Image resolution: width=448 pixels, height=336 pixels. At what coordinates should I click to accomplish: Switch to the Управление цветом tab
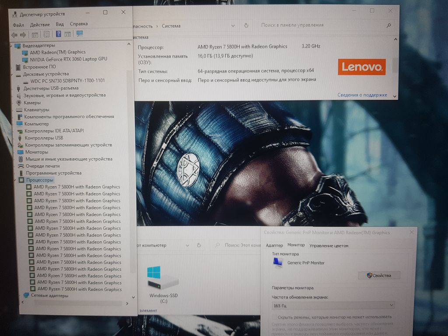coord(329,246)
